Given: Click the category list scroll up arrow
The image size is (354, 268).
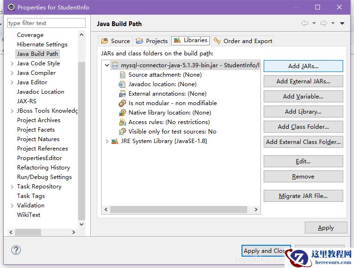Looking at the screenshot, I should click(x=81, y=35).
